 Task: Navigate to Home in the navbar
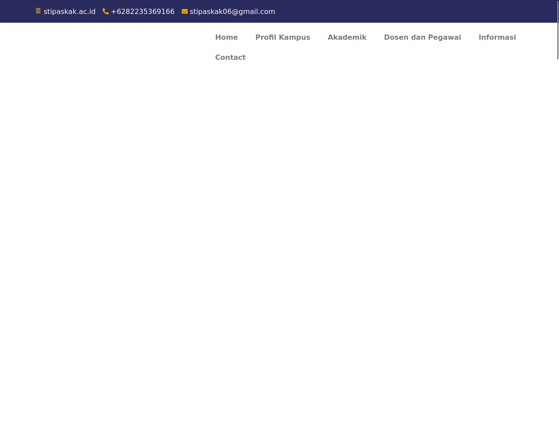(x=226, y=37)
